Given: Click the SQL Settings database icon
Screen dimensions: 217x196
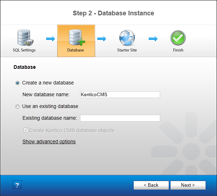Looking at the screenshot, I should pyautogui.click(x=25, y=38).
